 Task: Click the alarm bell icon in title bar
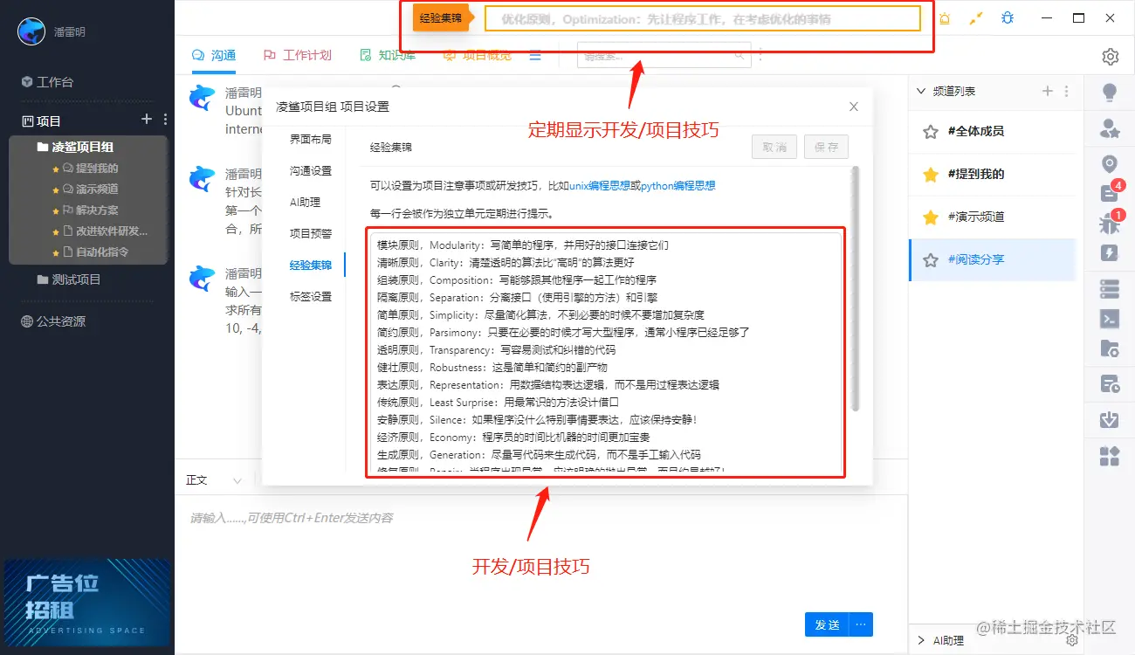coord(945,18)
